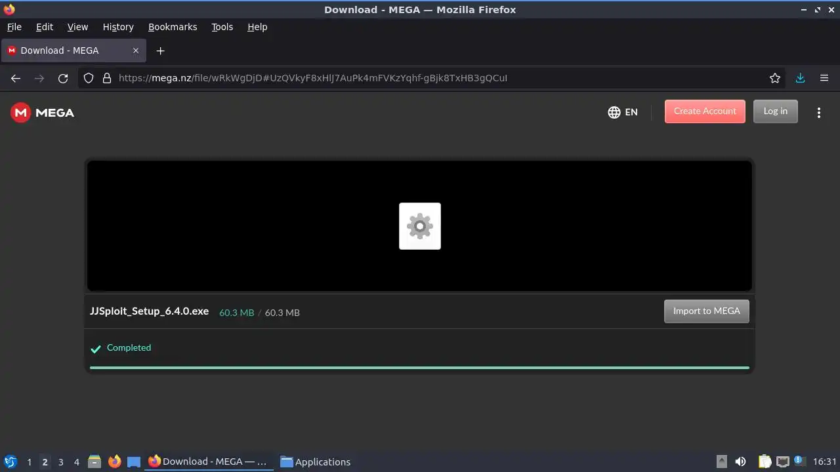The width and height of the screenshot is (840, 472).
Task: Click the Create Account button
Action: (x=705, y=111)
